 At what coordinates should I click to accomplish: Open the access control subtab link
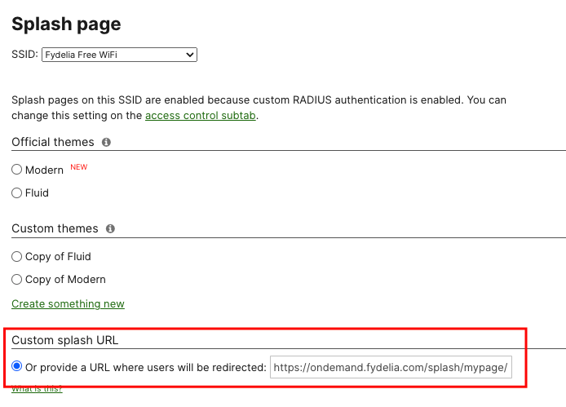click(x=201, y=116)
